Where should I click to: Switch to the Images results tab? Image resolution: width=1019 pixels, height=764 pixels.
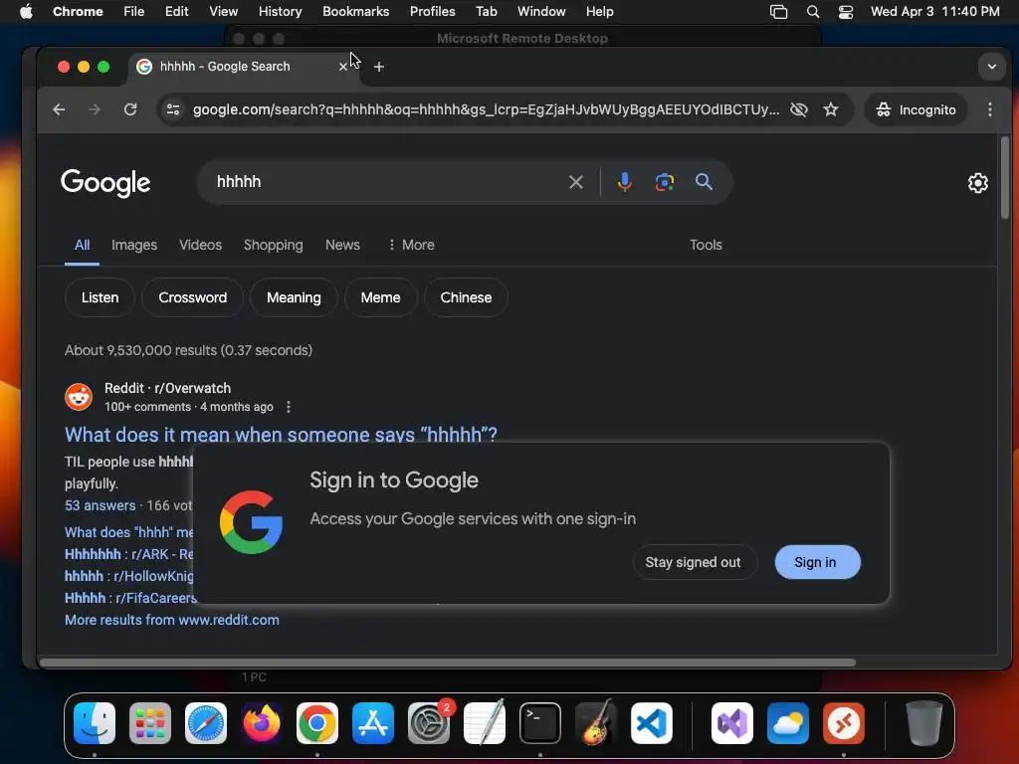coord(134,245)
